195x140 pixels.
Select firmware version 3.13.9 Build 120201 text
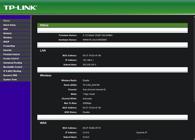97,35
